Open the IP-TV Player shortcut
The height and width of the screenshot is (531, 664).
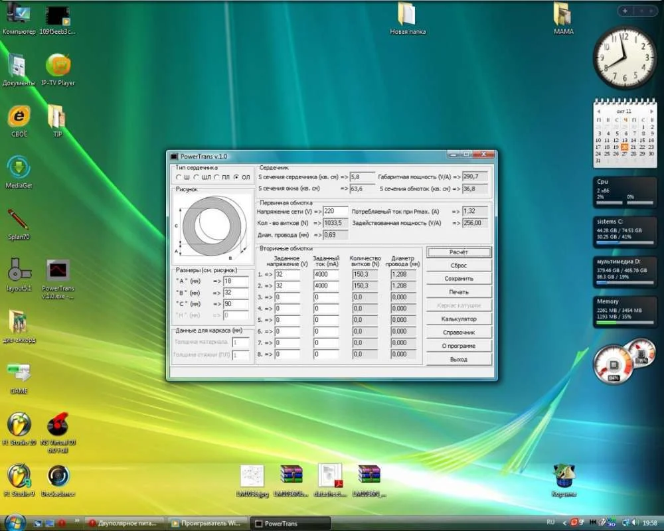[x=58, y=65]
